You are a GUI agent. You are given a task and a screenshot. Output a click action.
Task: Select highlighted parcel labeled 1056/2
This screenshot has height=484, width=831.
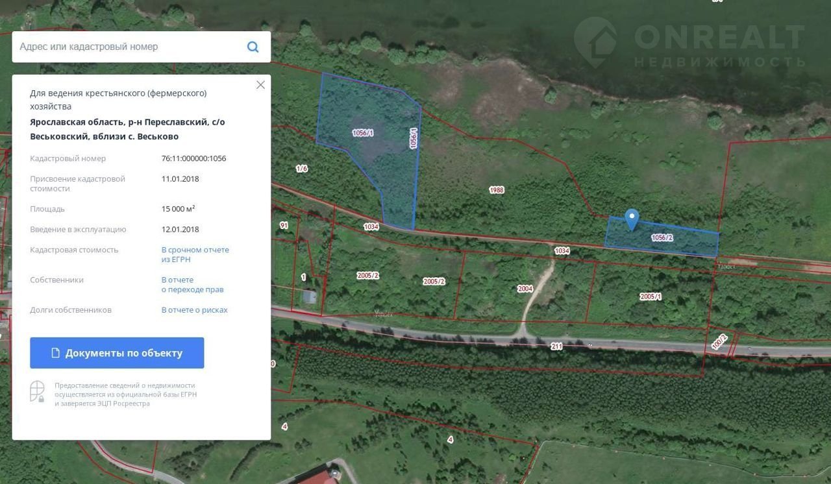(662, 238)
